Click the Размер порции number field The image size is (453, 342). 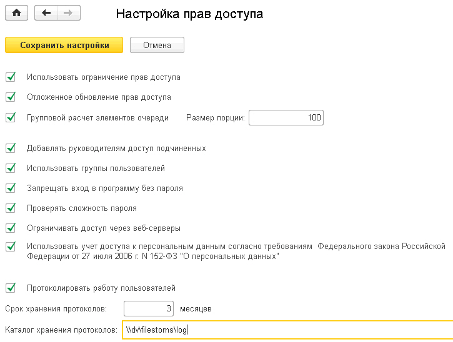click(x=286, y=117)
